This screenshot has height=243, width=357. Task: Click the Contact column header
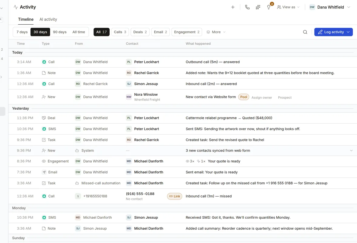click(x=132, y=44)
